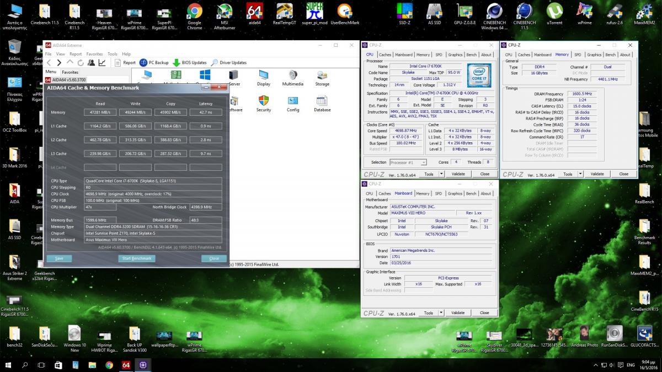
Task: Select the OCZ ToolBox desktop icon
Action: point(14,122)
